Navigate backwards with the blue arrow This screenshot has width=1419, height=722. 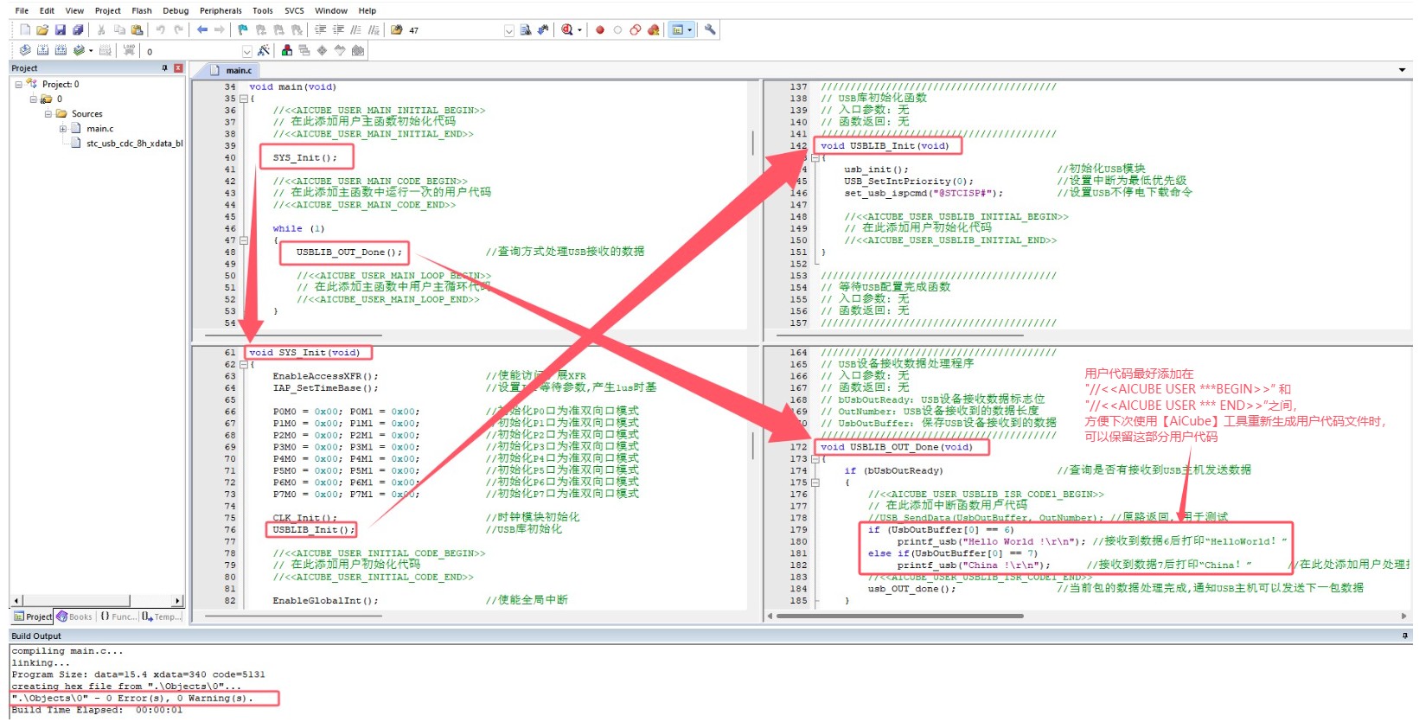(201, 29)
